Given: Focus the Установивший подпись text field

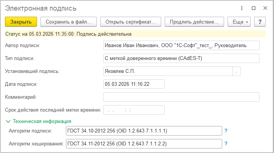Looking at the screenshot, I should coord(168,71).
